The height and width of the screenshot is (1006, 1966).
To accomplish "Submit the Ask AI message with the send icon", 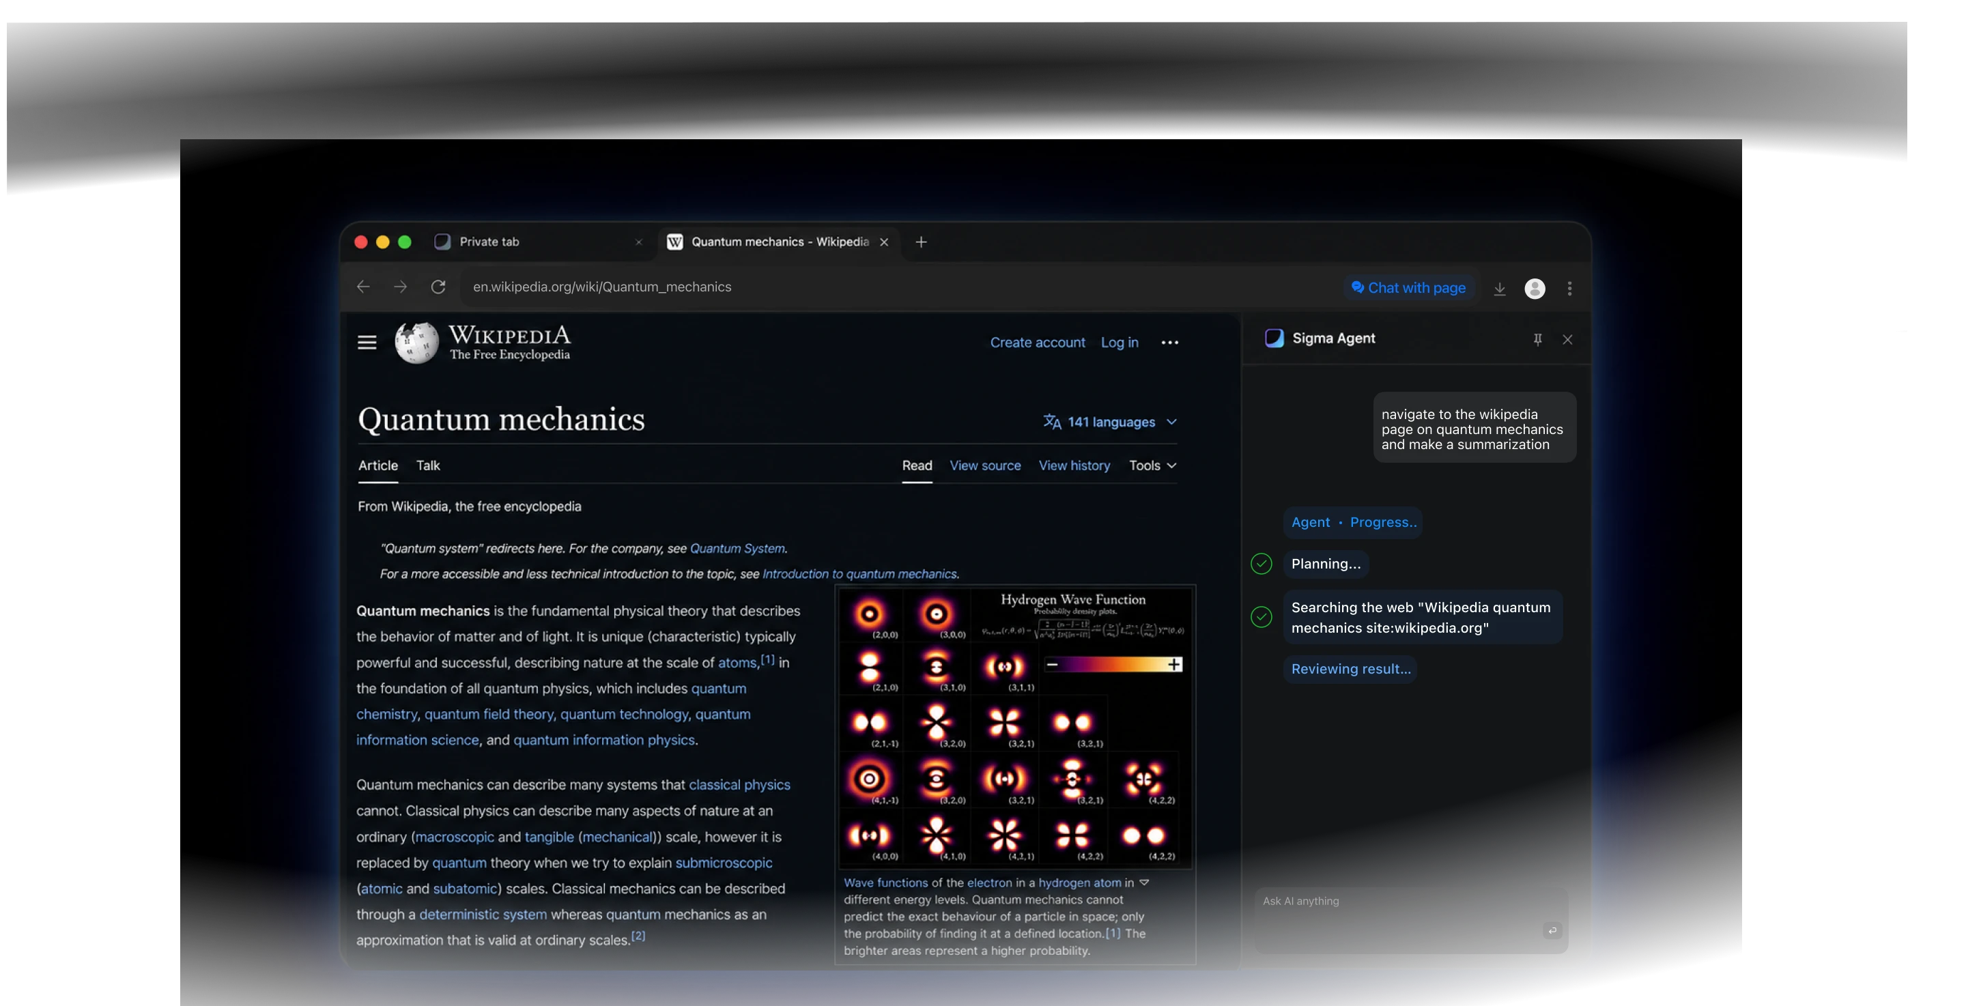I will point(1552,930).
